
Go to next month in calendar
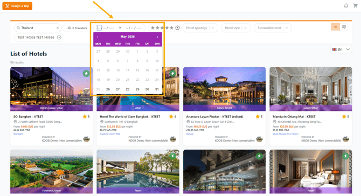(157, 37)
